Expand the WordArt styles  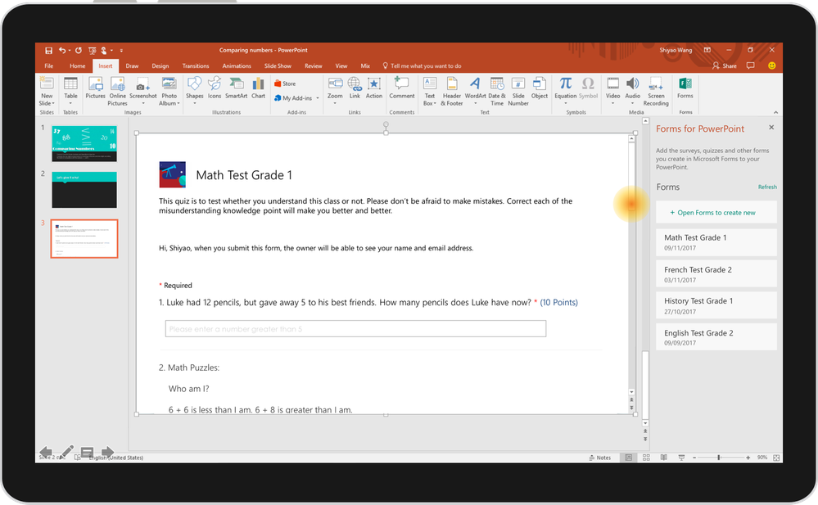pyautogui.click(x=475, y=103)
